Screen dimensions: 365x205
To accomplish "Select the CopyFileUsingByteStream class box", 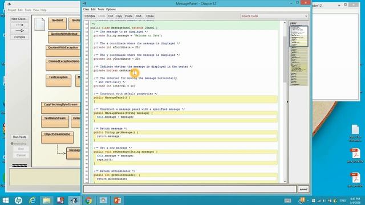I will 60,108.
